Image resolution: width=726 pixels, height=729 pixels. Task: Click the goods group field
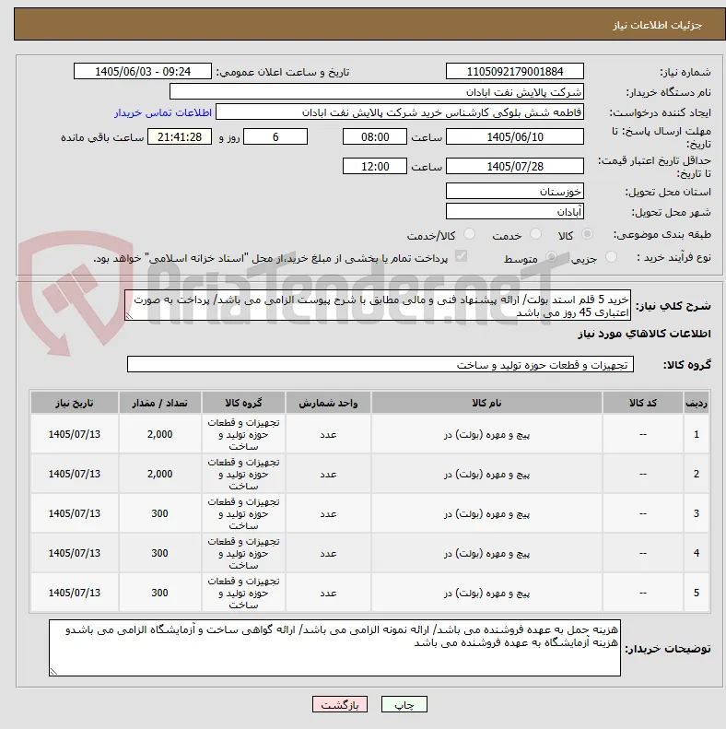[381, 365]
